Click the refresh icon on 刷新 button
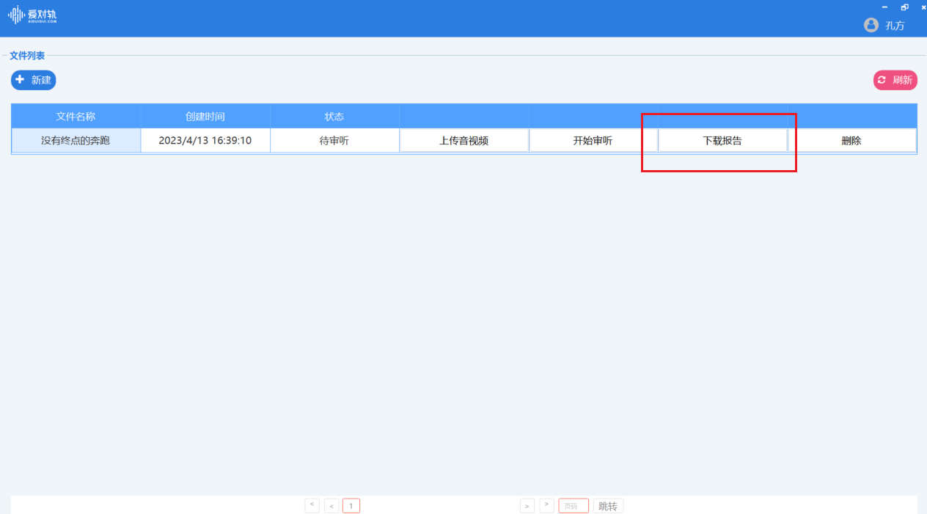Image resolution: width=927 pixels, height=514 pixels. [882, 80]
